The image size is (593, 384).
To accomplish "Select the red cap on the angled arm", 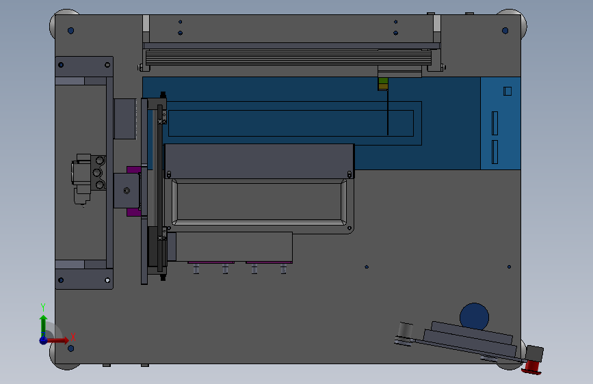I will [531, 368].
